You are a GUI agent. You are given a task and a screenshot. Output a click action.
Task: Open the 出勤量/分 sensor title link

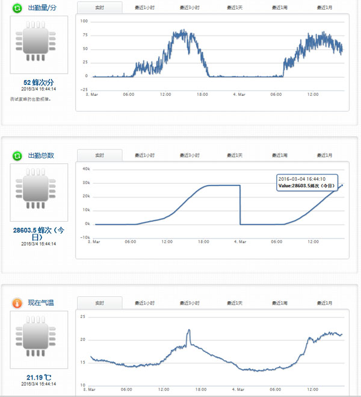tap(42, 8)
